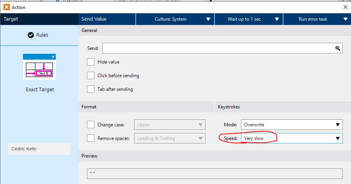Toggle the Change case checkbox
Image resolution: width=351 pixels, height=184 pixels.
(x=90, y=125)
